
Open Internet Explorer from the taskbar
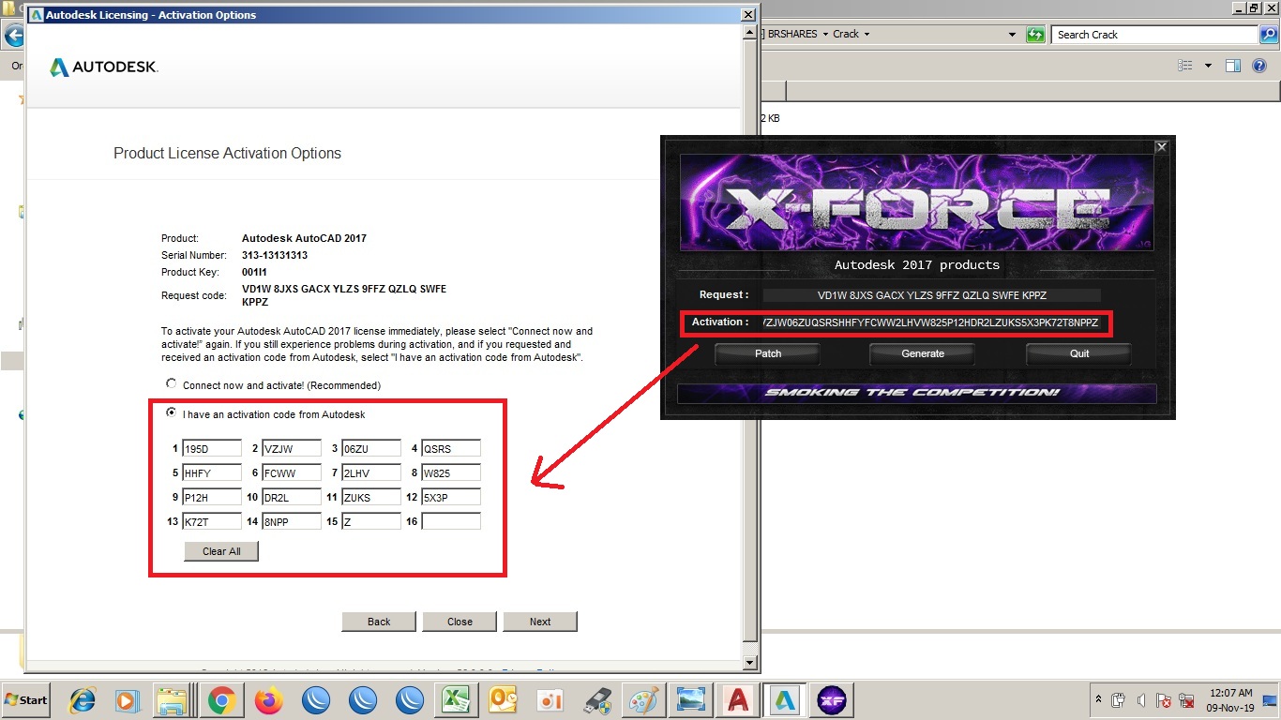(x=82, y=700)
